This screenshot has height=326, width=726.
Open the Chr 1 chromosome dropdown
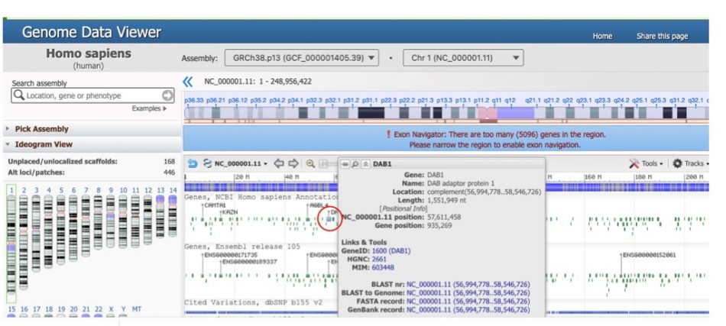[463, 58]
